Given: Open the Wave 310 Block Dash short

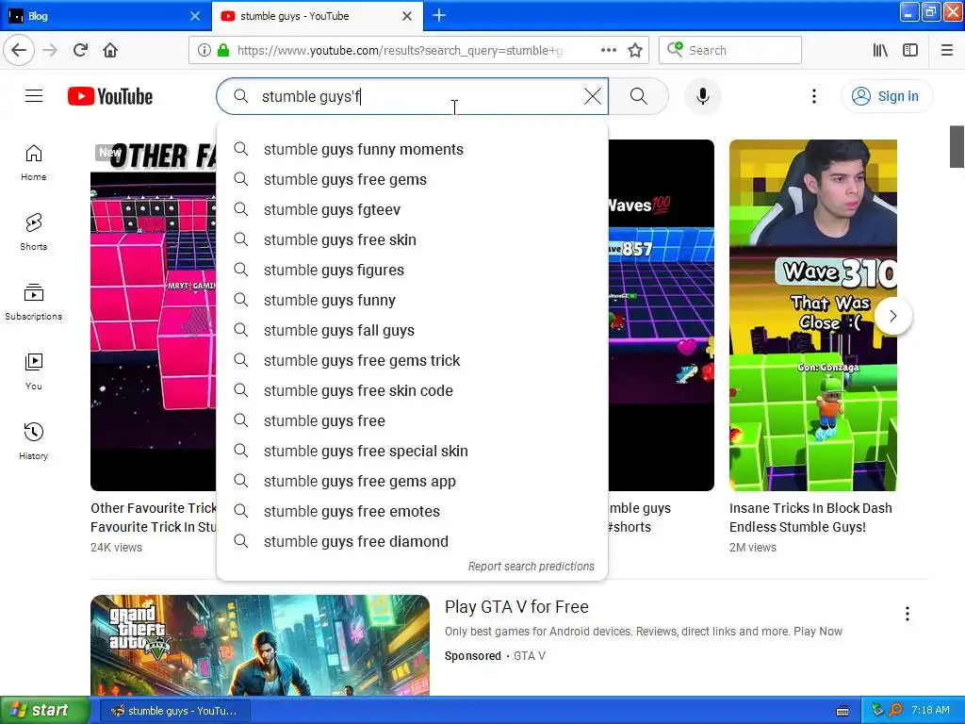Looking at the screenshot, I should pyautogui.click(x=813, y=315).
